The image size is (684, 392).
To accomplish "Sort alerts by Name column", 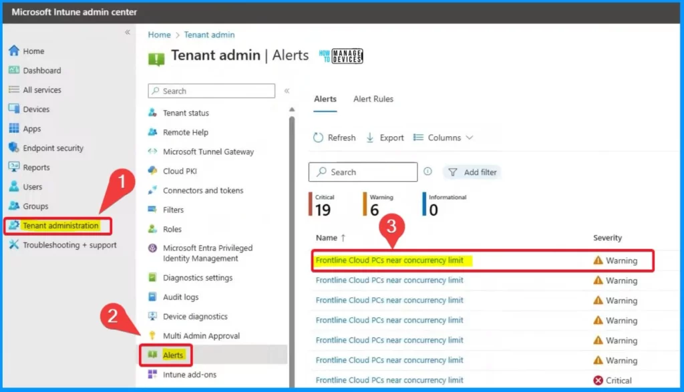I will (x=331, y=238).
